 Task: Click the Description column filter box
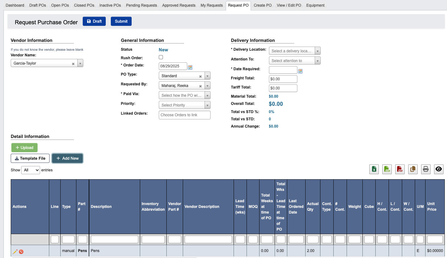coord(114,239)
